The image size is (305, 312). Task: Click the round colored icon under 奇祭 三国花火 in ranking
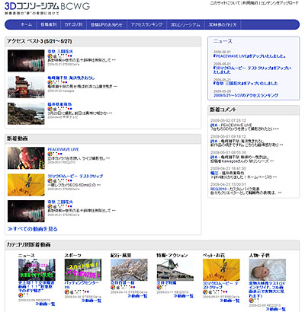pyautogui.click(x=50, y=56)
